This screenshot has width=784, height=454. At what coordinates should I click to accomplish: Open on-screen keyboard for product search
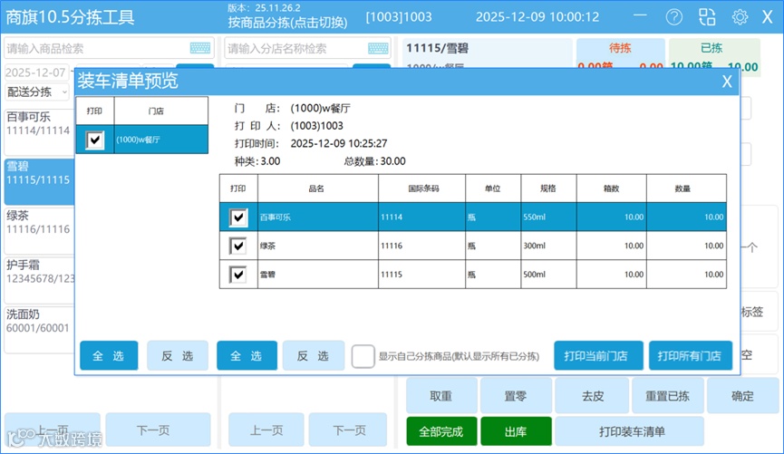point(200,48)
